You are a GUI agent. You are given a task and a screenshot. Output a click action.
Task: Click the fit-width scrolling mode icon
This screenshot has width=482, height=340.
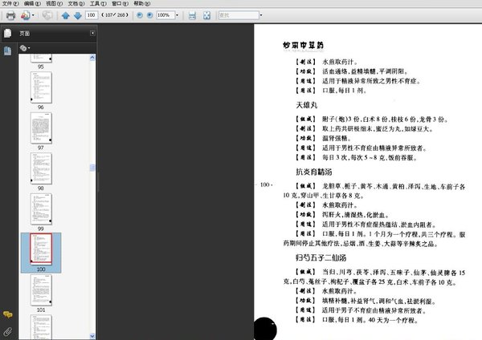(x=192, y=15)
